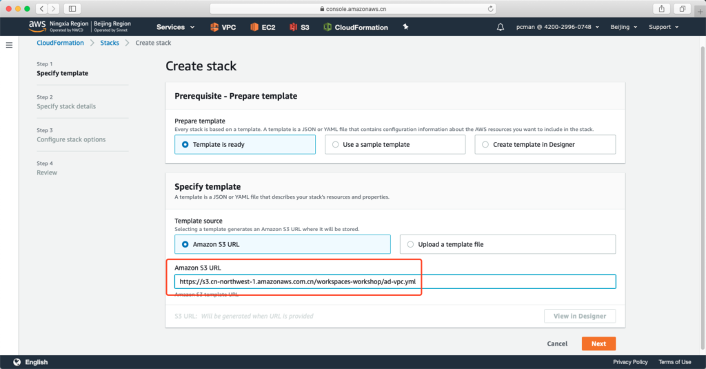Open the hamburger side navigation menu
706x369 pixels.
coord(9,45)
